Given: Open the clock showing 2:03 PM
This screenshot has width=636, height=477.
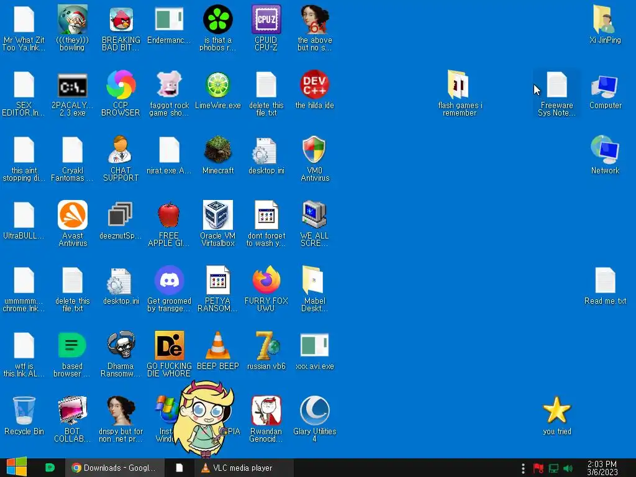Looking at the screenshot, I should (602, 468).
